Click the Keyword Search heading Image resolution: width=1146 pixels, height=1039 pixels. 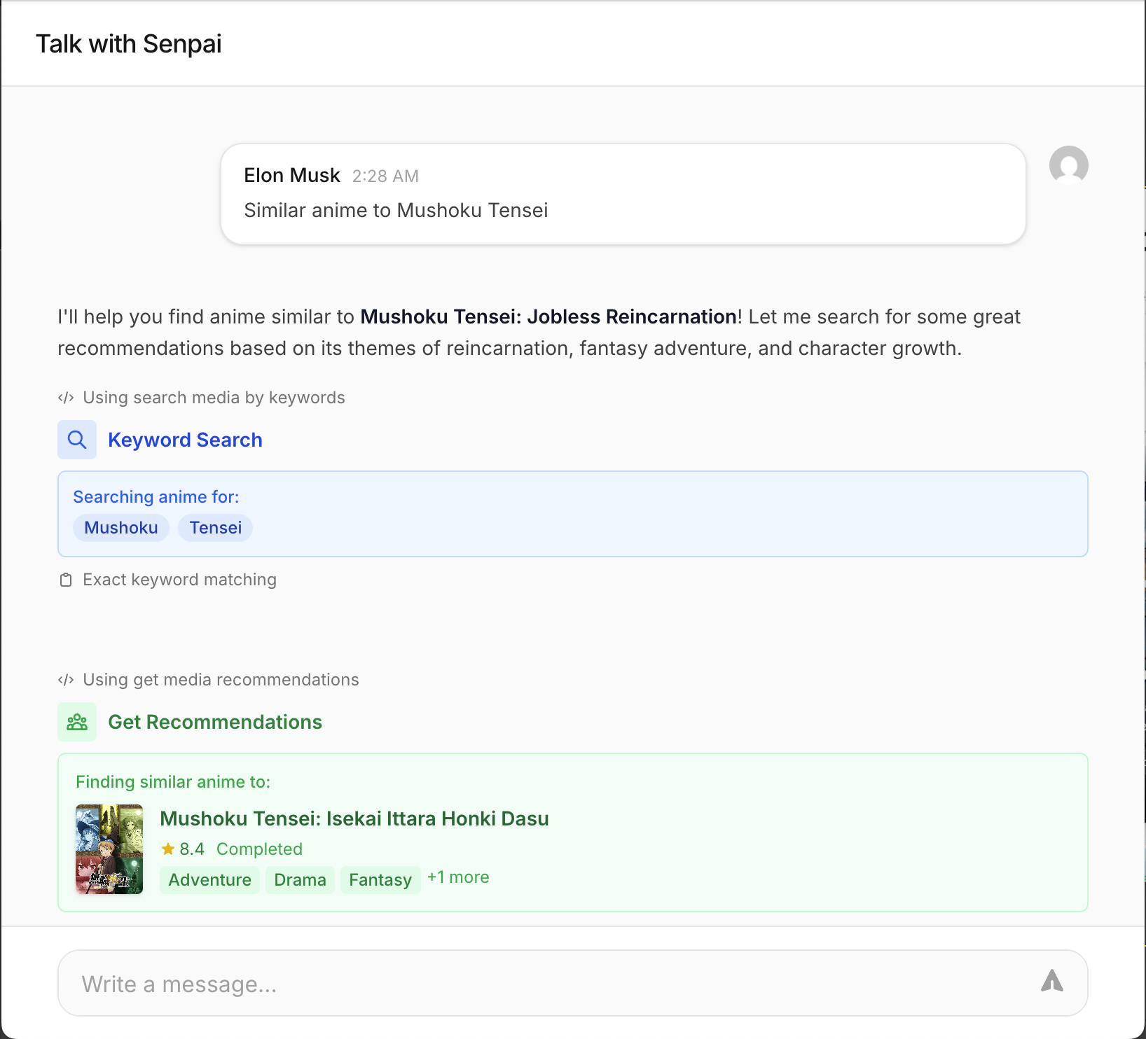185,440
